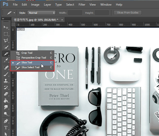Open the Filter menu

click(82, 5)
